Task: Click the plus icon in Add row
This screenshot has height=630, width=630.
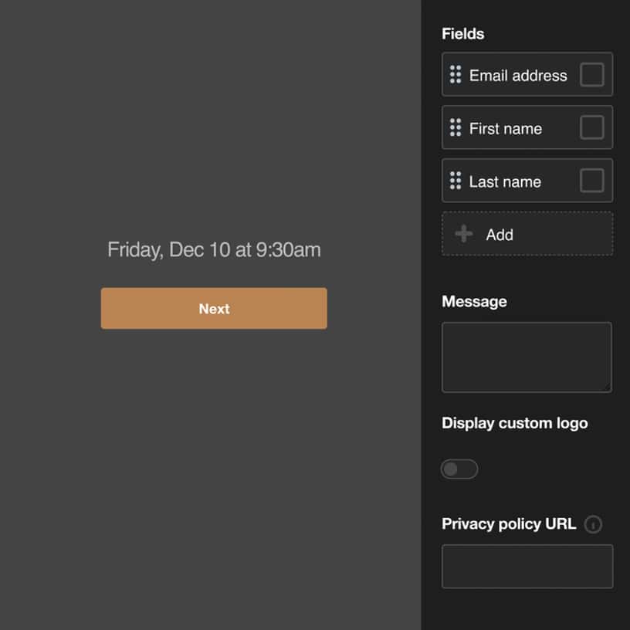Action: pos(464,234)
